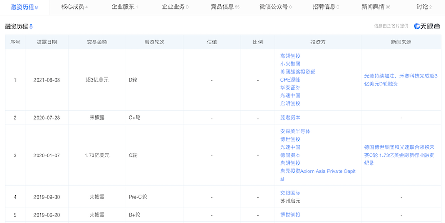This screenshot has width=445, height=223.
Task: Select date cell 2020-01-07
Action: coord(47,156)
